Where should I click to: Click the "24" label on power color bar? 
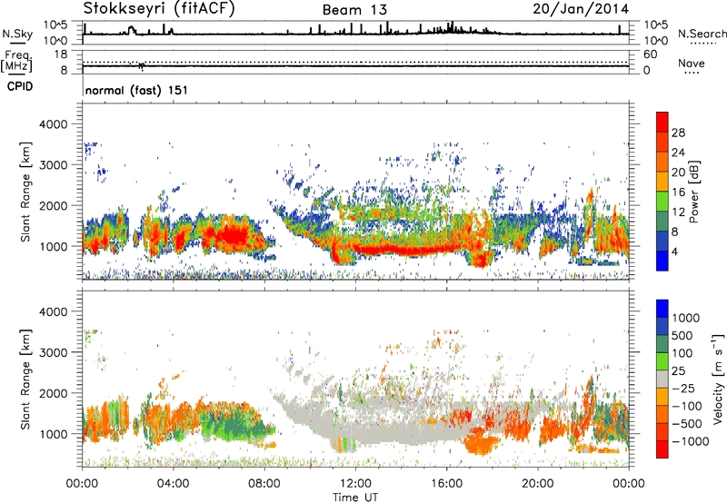click(x=678, y=153)
